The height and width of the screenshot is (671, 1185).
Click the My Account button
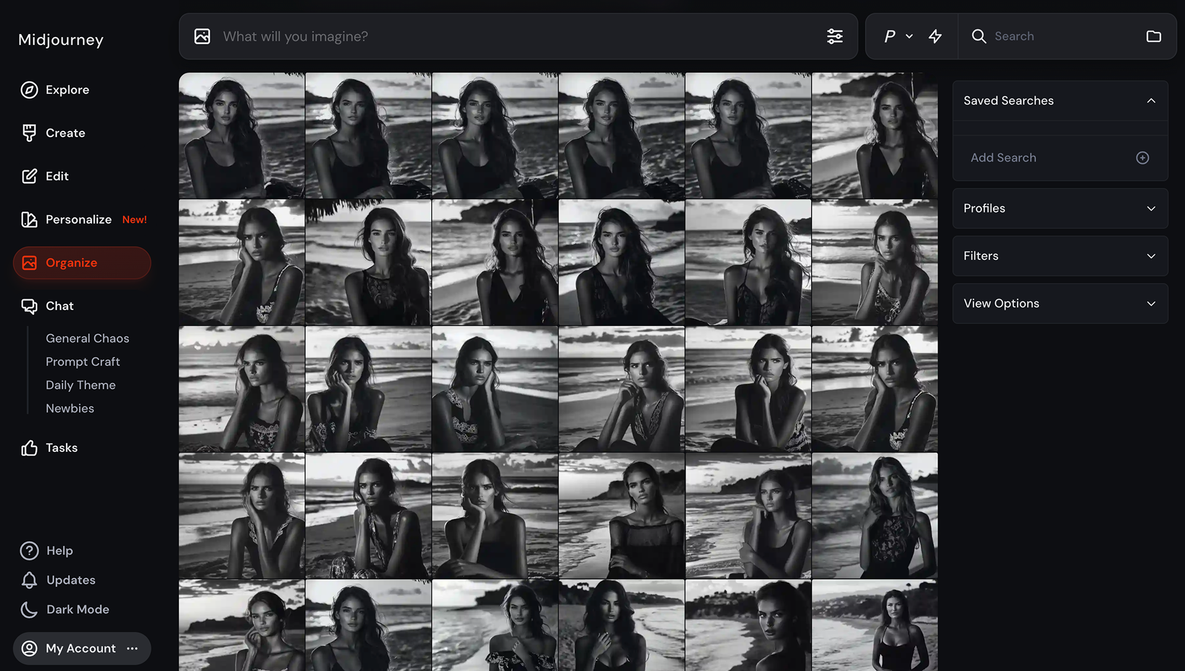coord(82,648)
